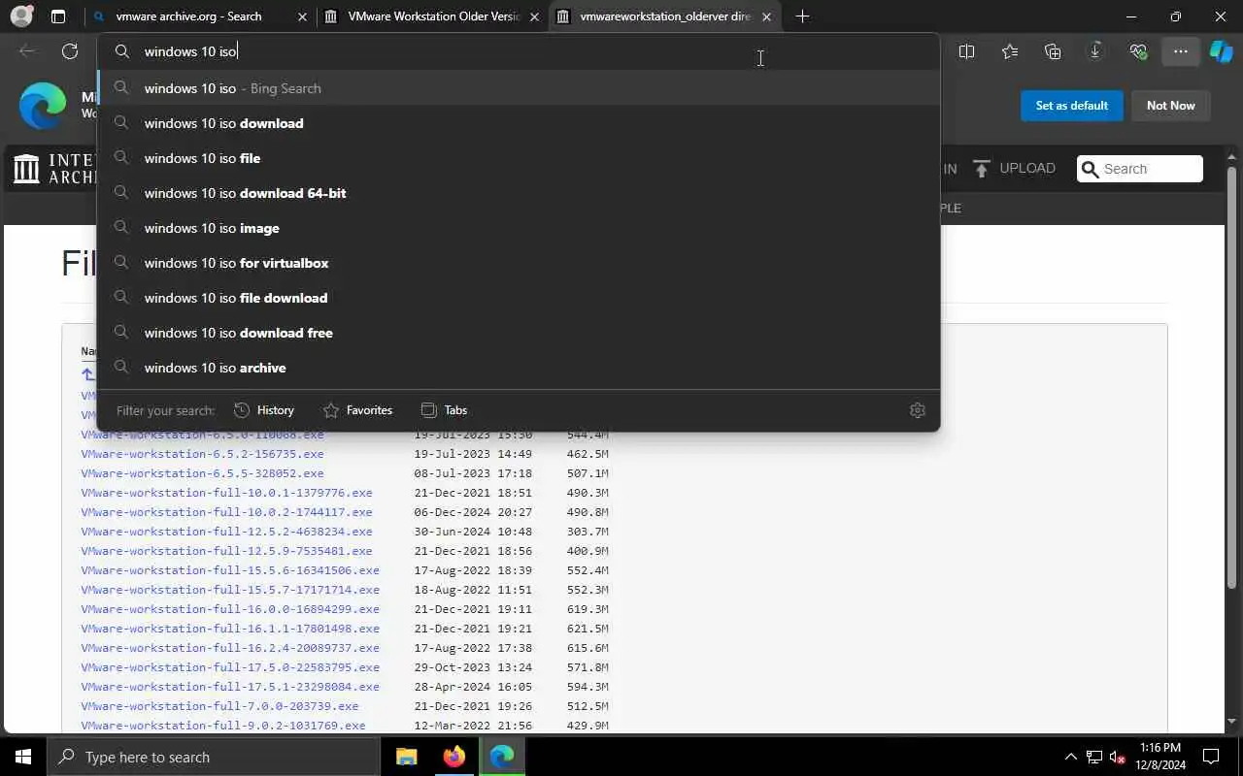Open VMware-workstation-full-12.5.9-7535481.exe link
This screenshot has width=1243, height=776.
pos(226,551)
